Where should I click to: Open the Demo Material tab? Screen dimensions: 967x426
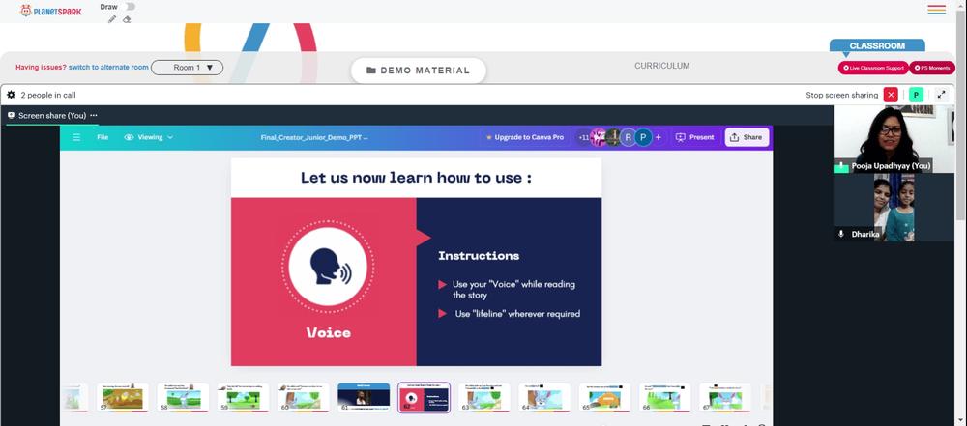click(418, 71)
